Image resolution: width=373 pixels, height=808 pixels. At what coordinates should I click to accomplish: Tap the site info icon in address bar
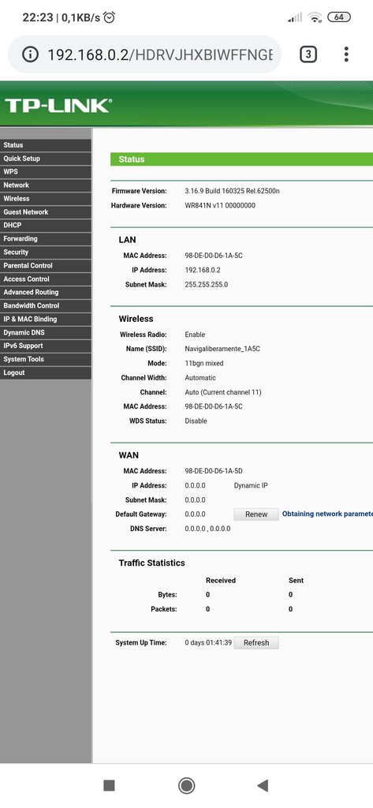tap(31, 54)
